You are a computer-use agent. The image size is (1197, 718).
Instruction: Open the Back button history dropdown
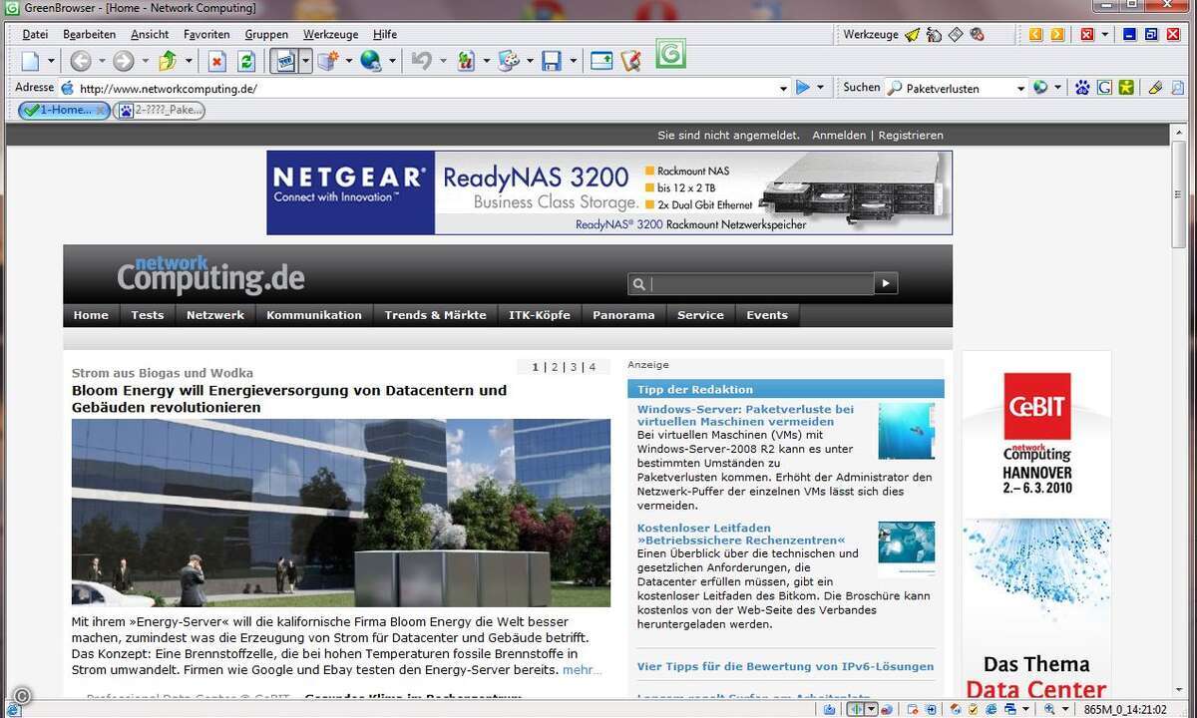click(100, 61)
